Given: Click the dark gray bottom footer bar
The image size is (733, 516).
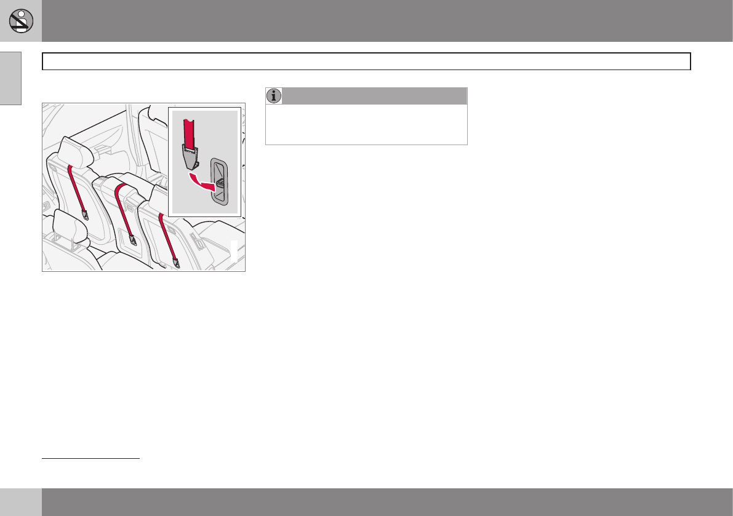Looking at the screenshot, I should point(387,502).
